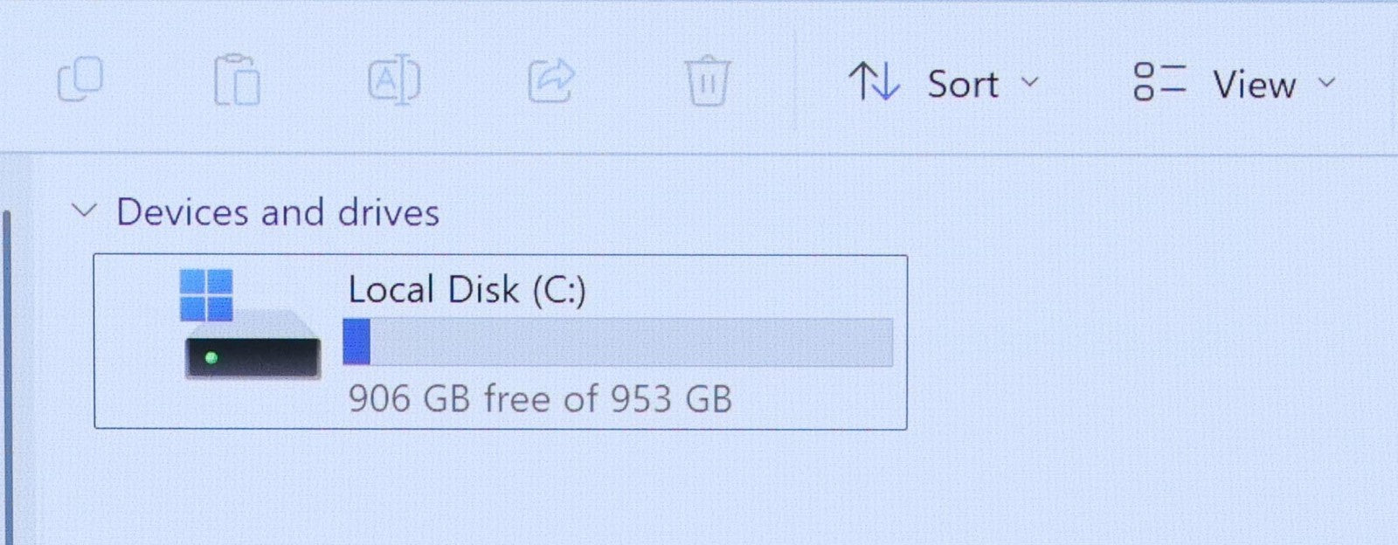Screen dimensions: 1398x545
Task: Click the Windows logo on the drive icon
Action: 206,294
